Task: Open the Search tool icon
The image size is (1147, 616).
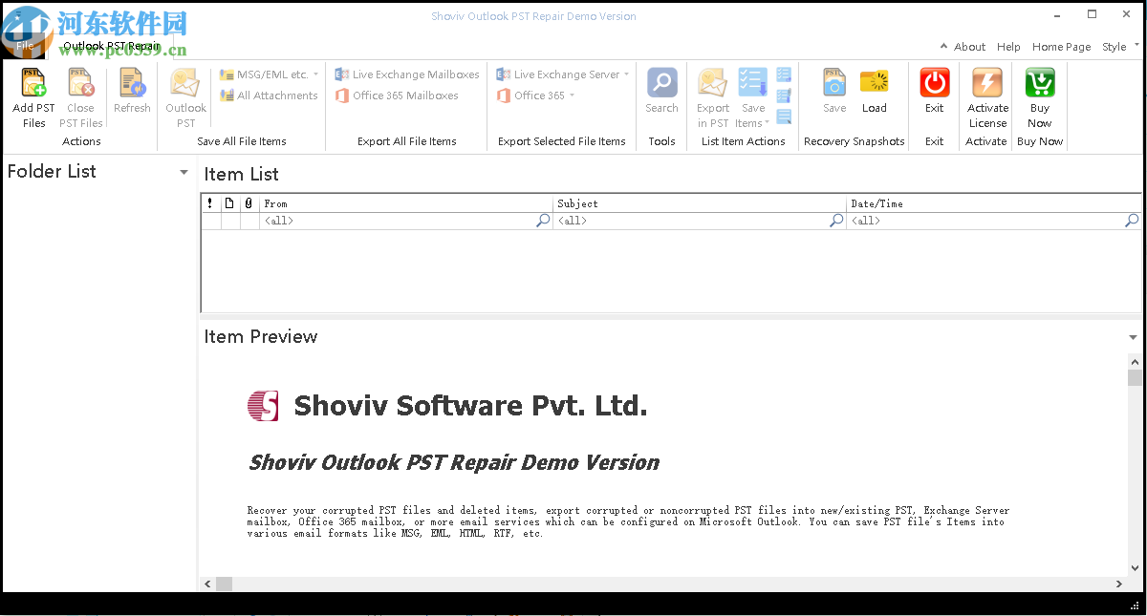Action: [x=661, y=84]
